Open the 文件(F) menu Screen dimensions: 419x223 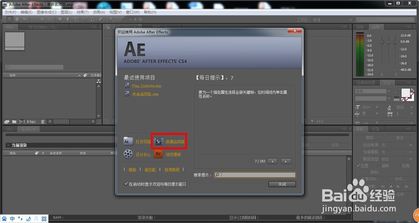pos(10,12)
